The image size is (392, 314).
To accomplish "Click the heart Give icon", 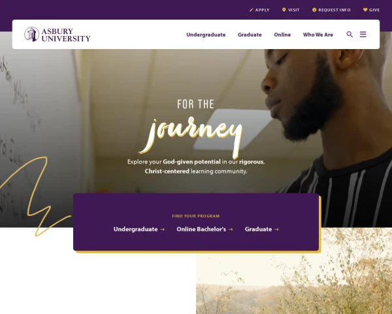I will click(365, 10).
